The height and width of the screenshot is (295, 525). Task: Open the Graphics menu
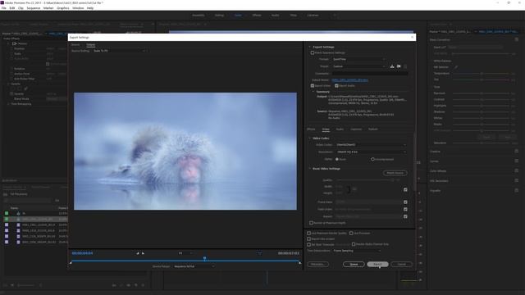[x=63, y=8]
